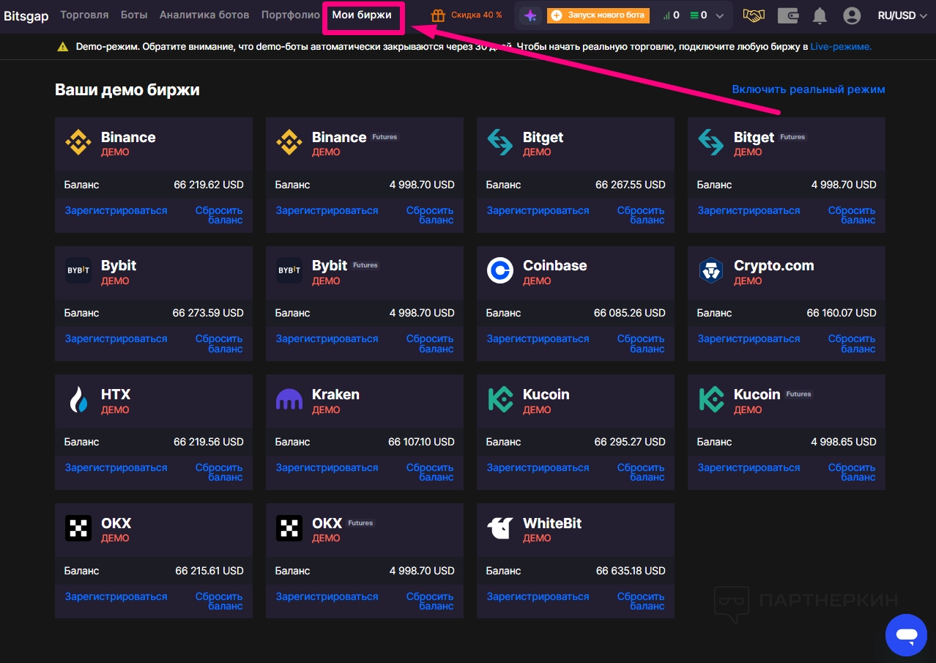
Task: Click the OKX spot logo icon
Action: 78,527
